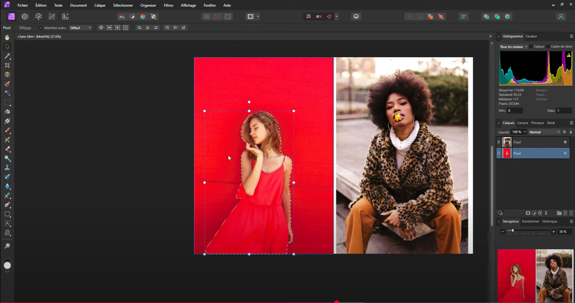575x303 pixels.
Task: Enable the Calque checkbox in the Histogramme panel
Action: coord(531,47)
